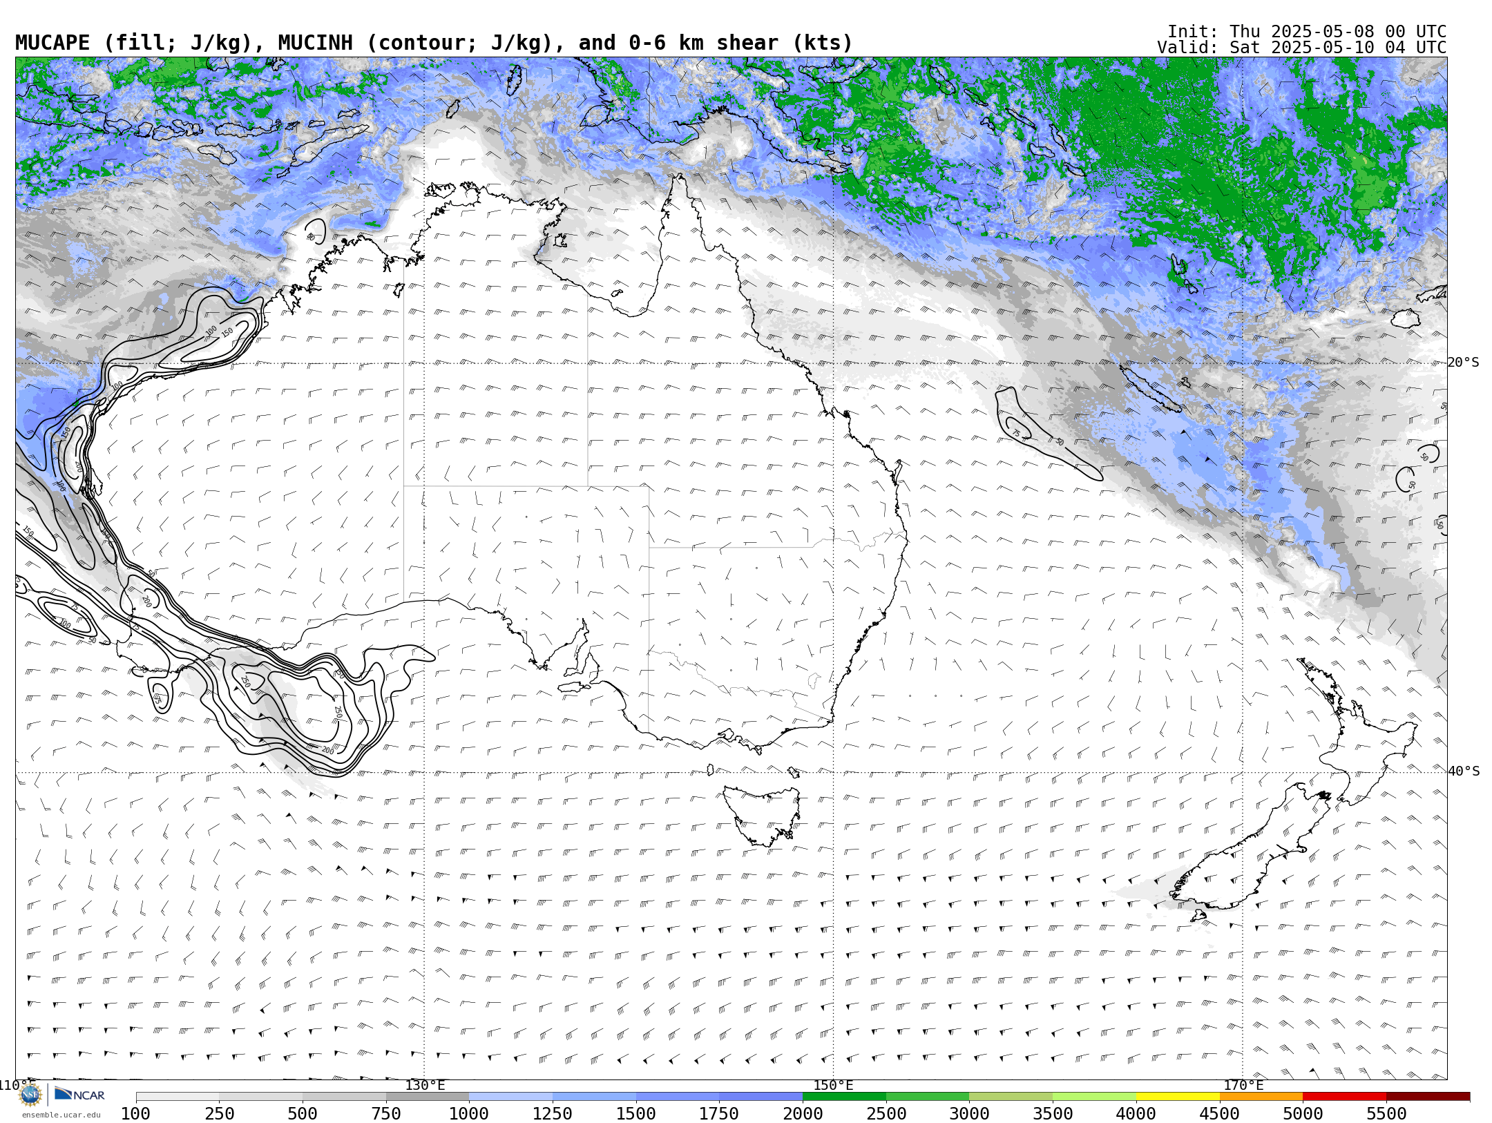1492x1123 pixels.
Task: Click the 40°S latitude label
Action: [x=1463, y=771]
